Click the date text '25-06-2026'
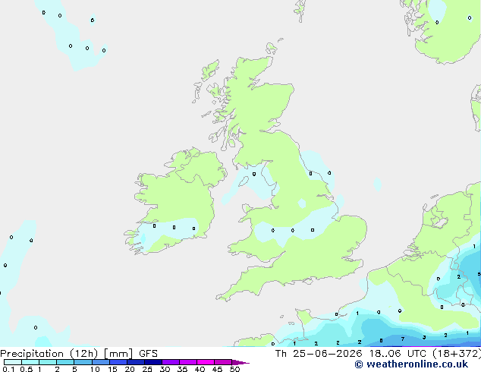This screenshot has height=372, width=481. 328,354
